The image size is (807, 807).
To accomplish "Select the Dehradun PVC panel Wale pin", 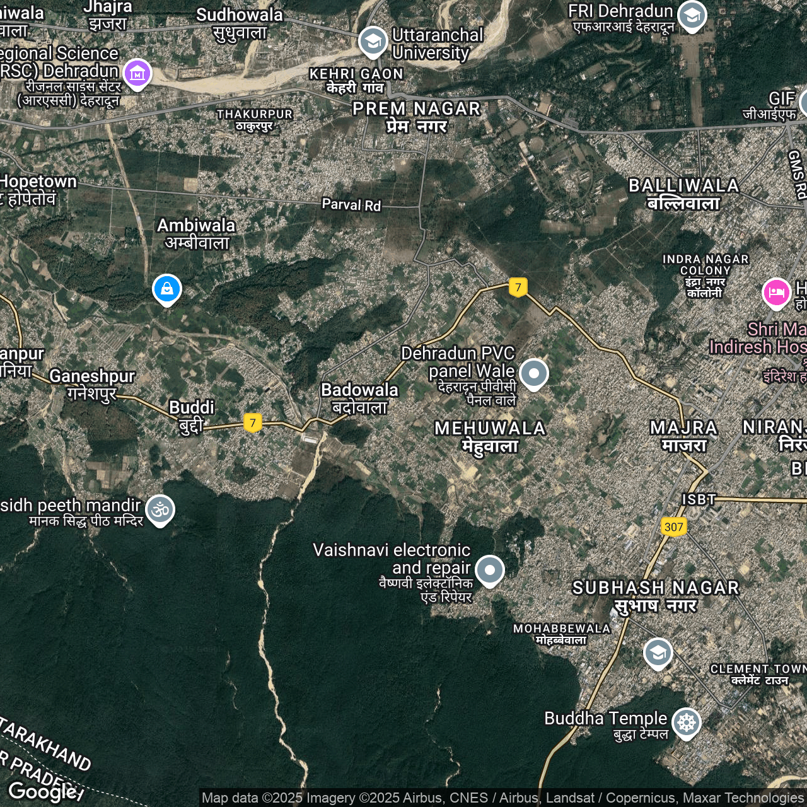I will [534, 373].
